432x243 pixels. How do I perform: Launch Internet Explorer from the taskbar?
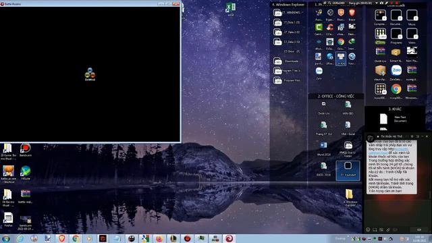[20, 238]
